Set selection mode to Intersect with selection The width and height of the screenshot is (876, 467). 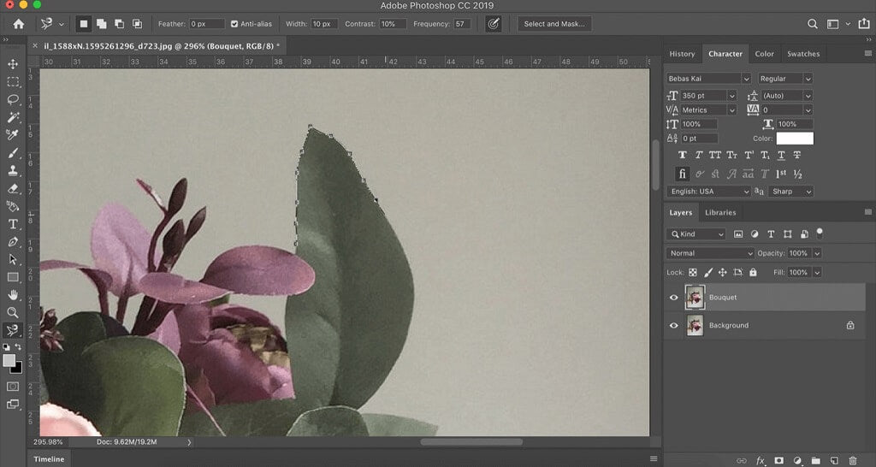(138, 24)
